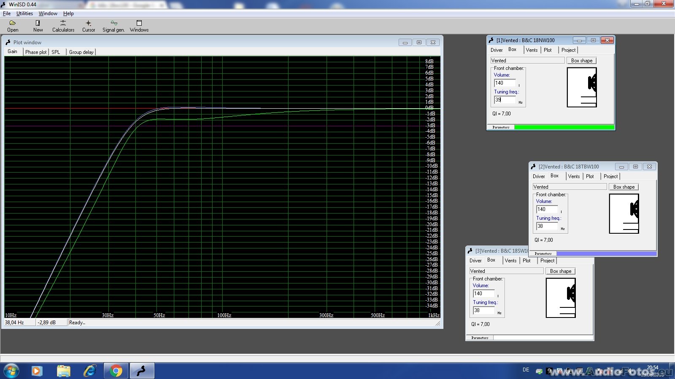Open the Signal generator tool

click(113, 26)
